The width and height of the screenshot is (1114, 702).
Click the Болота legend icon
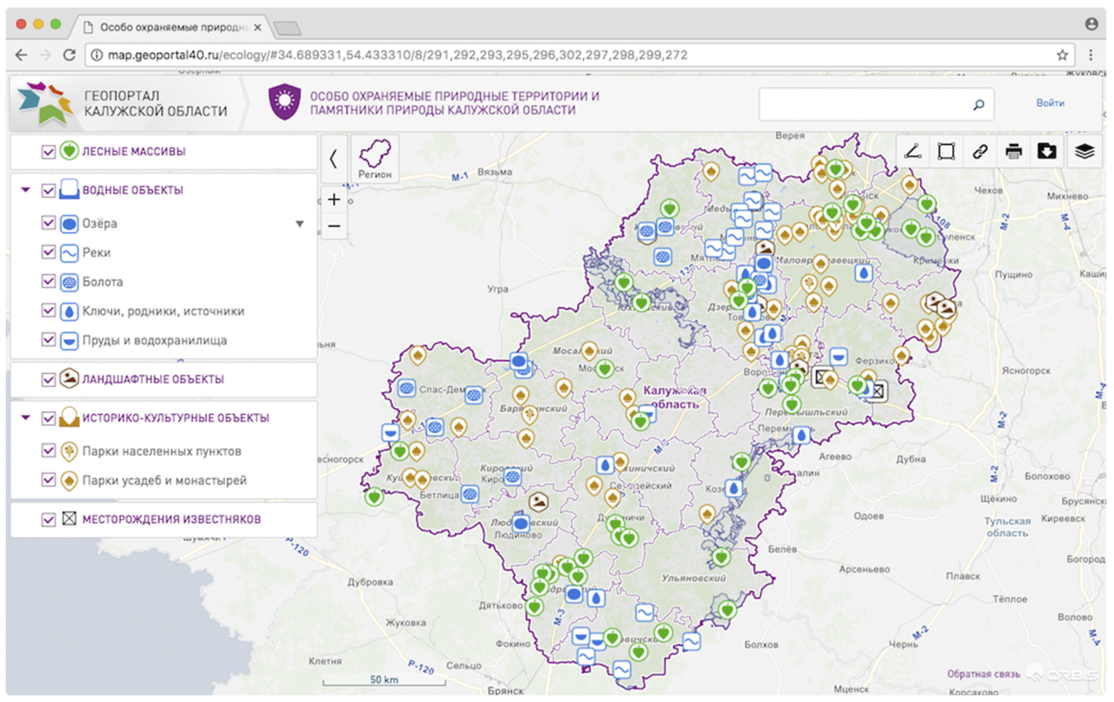click(69, 282)
